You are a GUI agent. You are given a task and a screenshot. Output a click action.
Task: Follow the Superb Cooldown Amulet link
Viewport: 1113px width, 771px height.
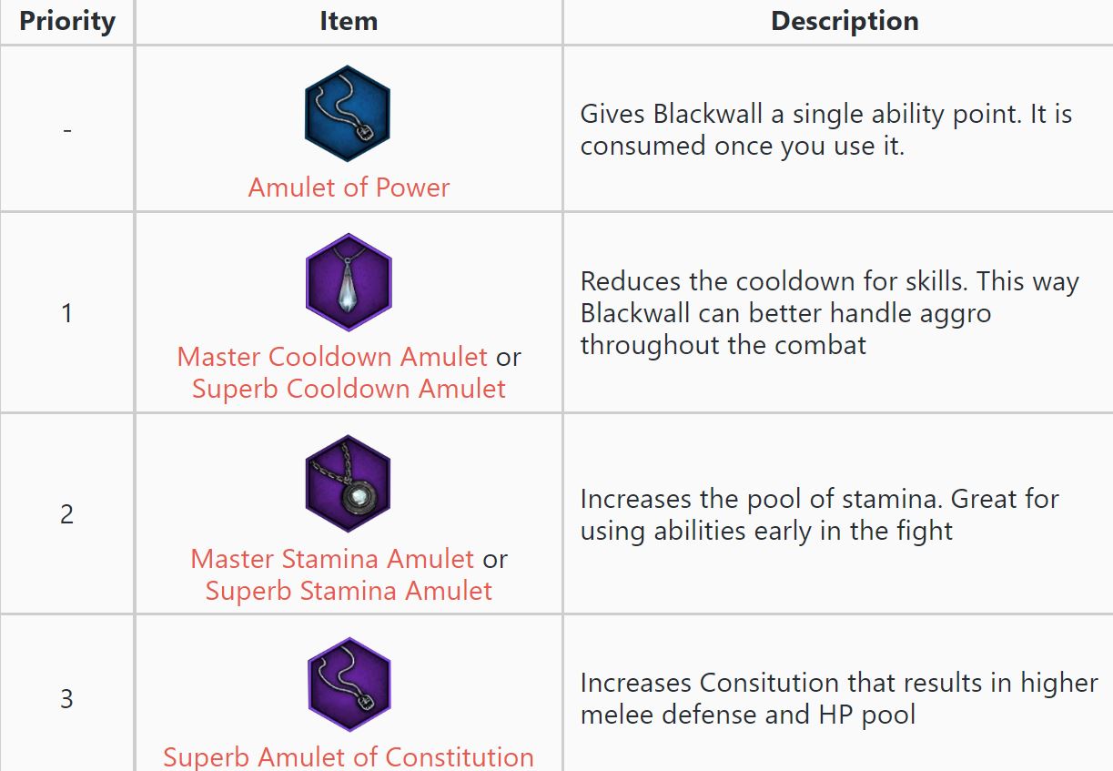point(349,389)
